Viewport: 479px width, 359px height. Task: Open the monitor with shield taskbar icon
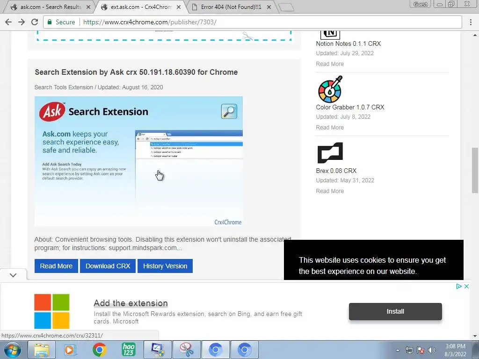[158, 350]
